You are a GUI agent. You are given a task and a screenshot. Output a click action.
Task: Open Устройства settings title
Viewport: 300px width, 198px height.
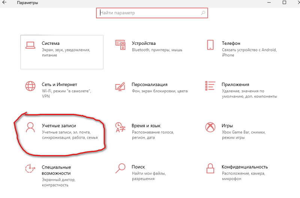click(x=144, y=43)
